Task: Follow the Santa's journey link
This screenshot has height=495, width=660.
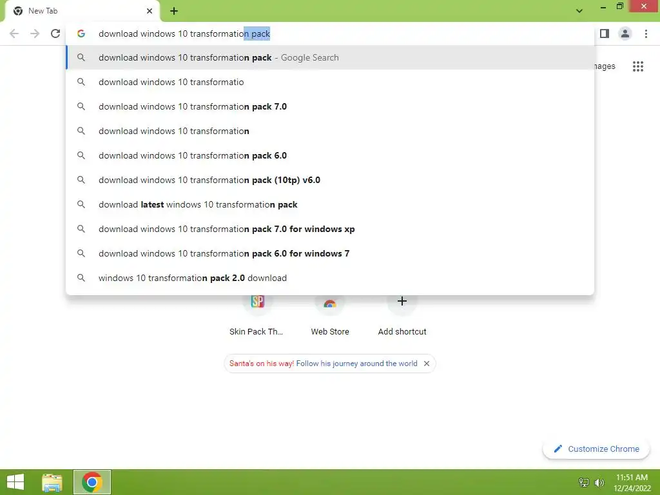Action: (x=356, y=364)
